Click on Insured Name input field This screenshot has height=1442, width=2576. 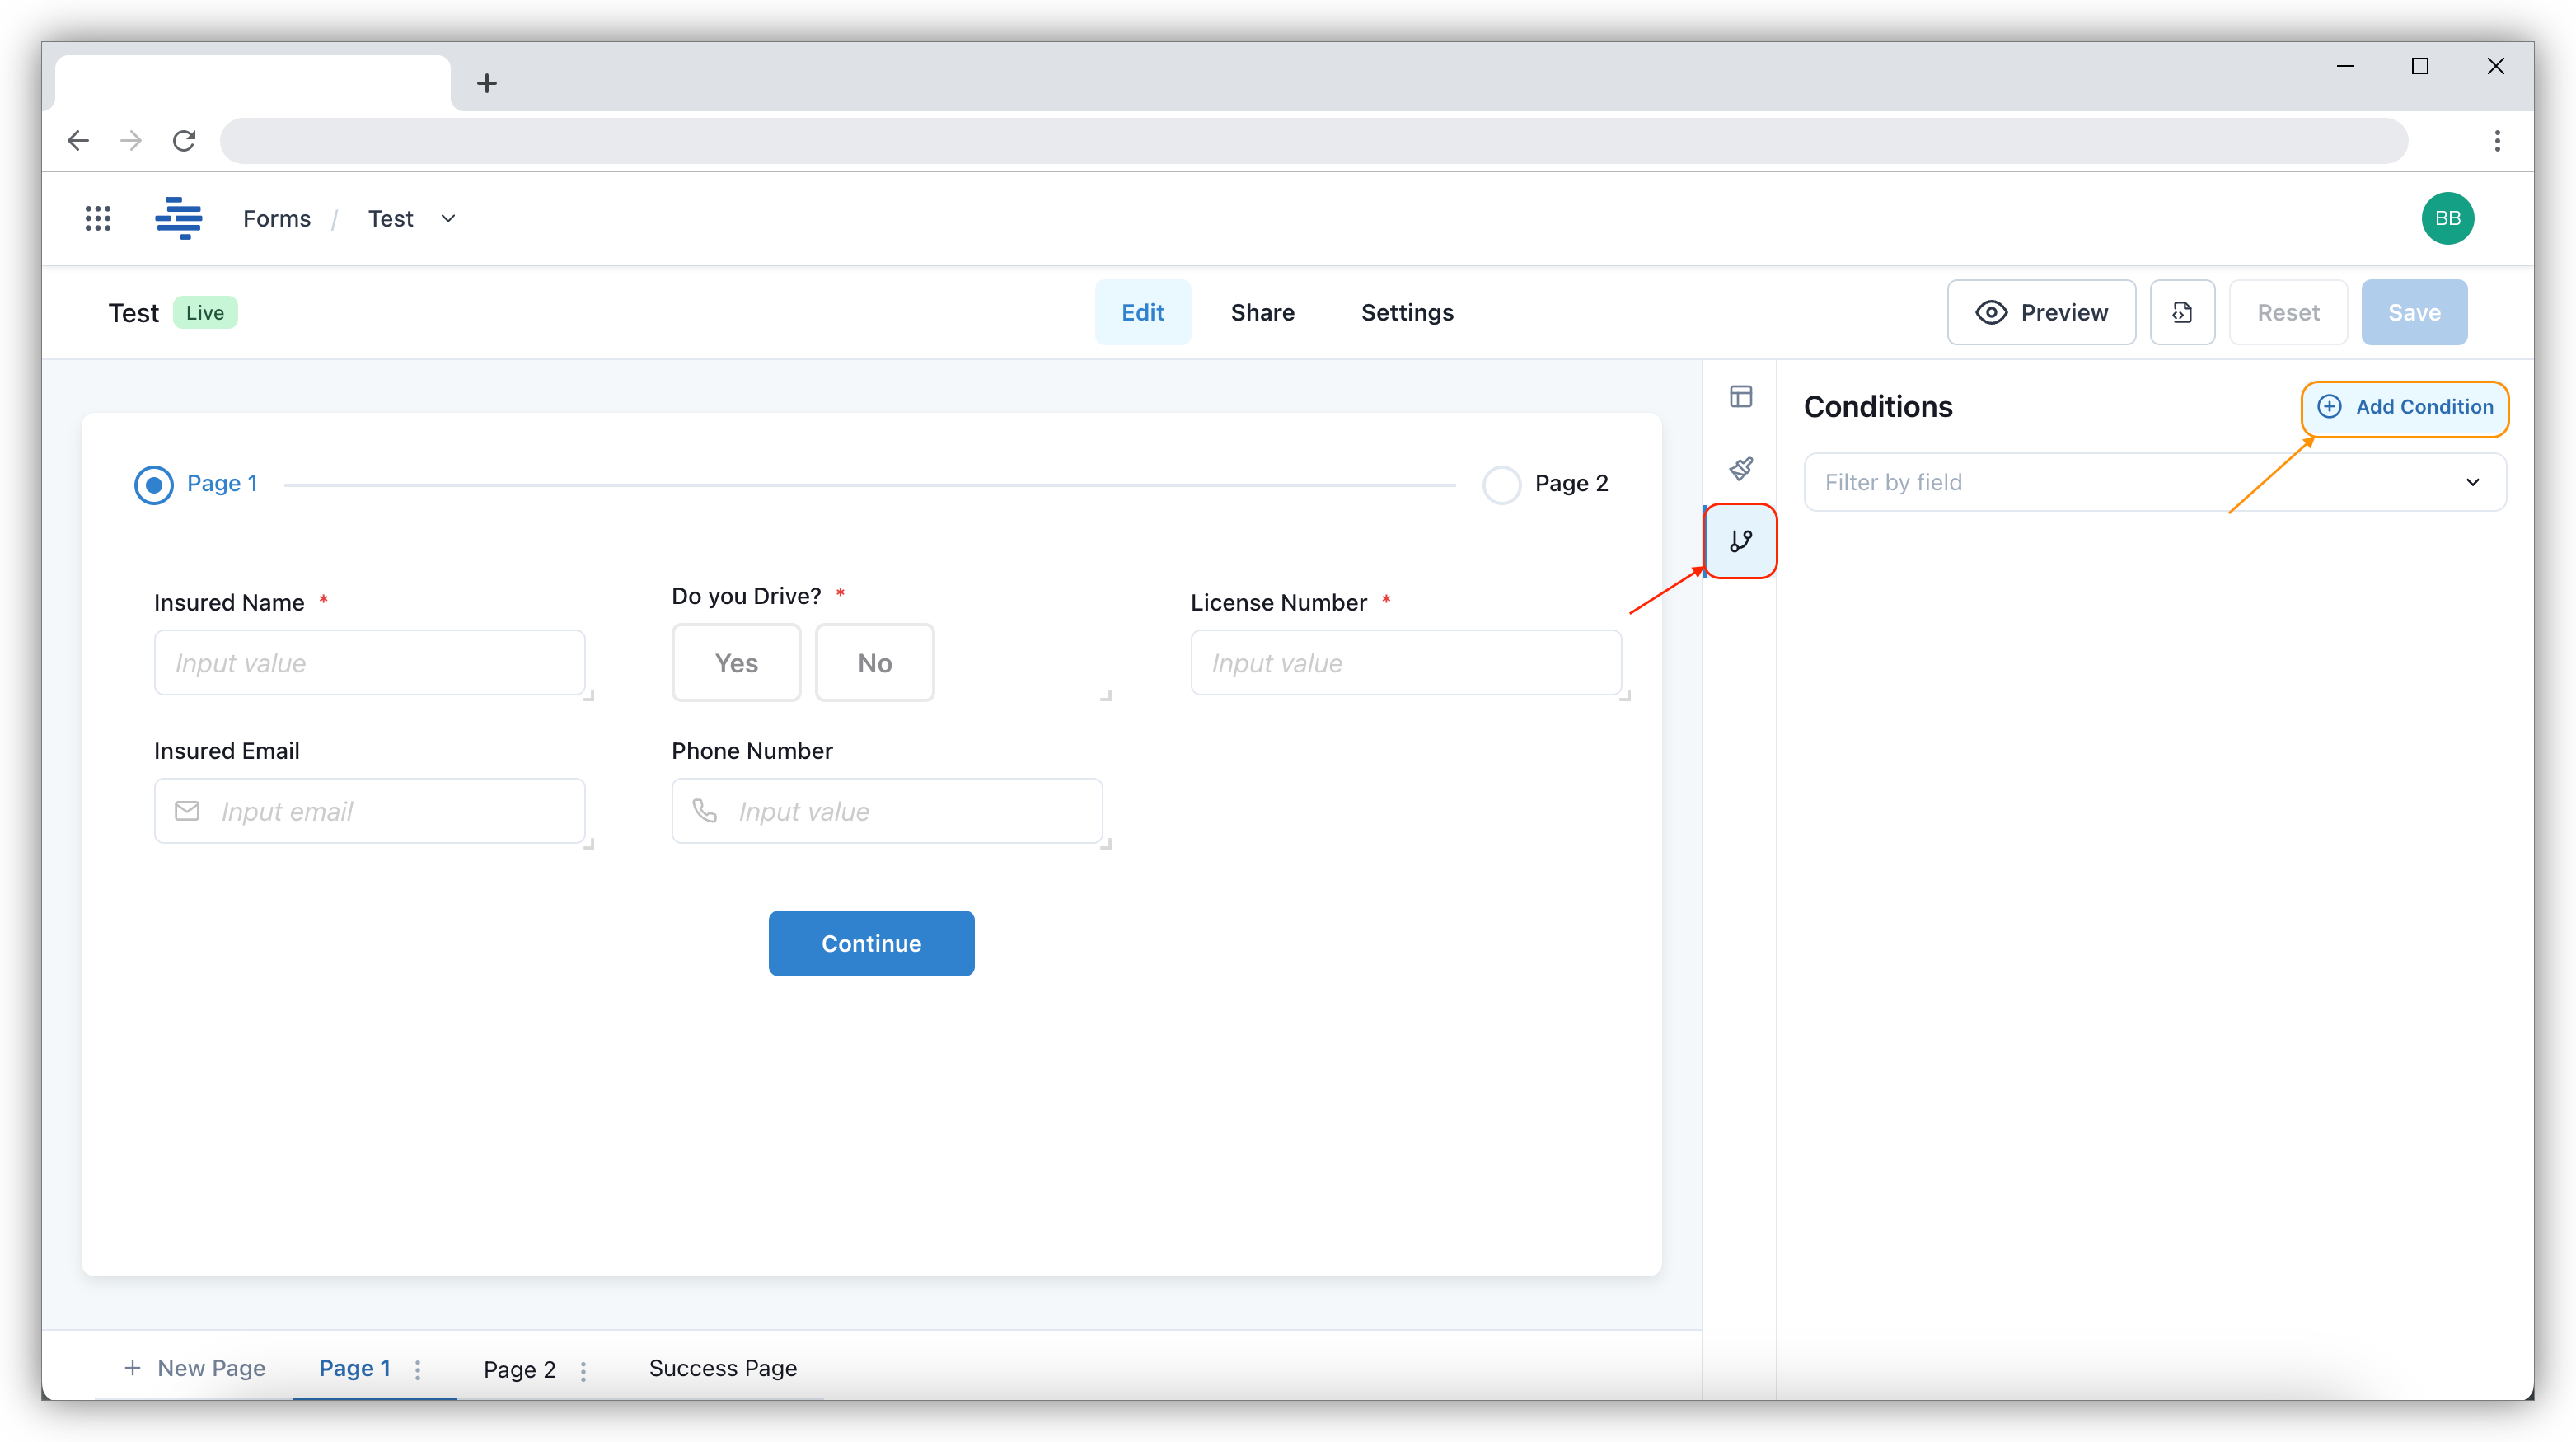(370, 662)
